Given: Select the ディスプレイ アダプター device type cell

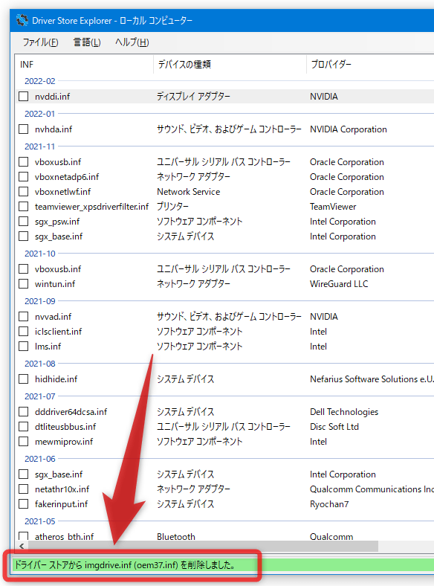Looking at the screenshot, I should pyautogui.click(x=193, y=97).
